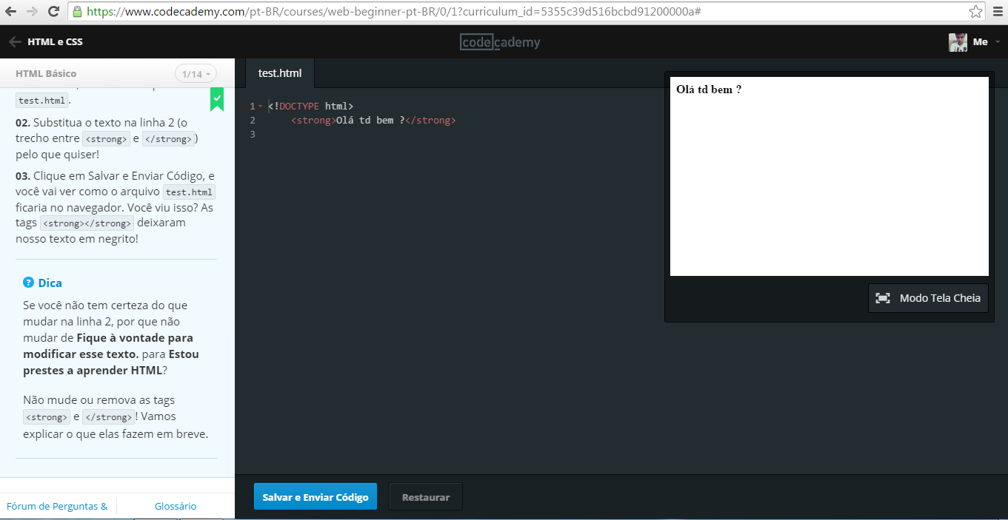Click the fullscreen icon beside Modo Tela Cheia
The width and height of the screenshot is (1008, 520).
(883, 297)
